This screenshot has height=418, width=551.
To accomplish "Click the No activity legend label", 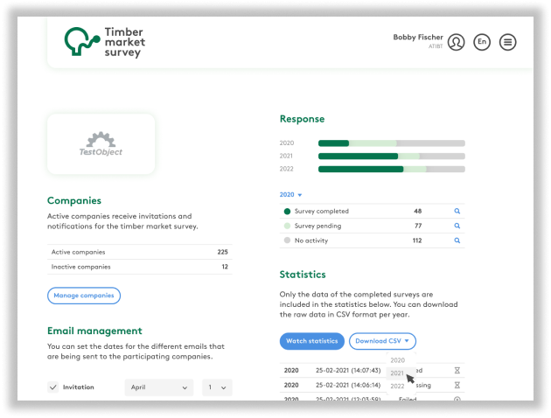I will pos(311,240).
